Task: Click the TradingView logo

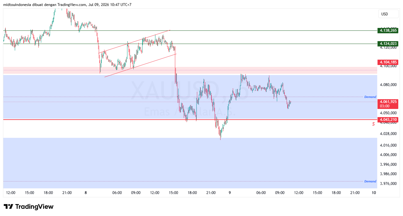Action: click(x=29, y=207)
